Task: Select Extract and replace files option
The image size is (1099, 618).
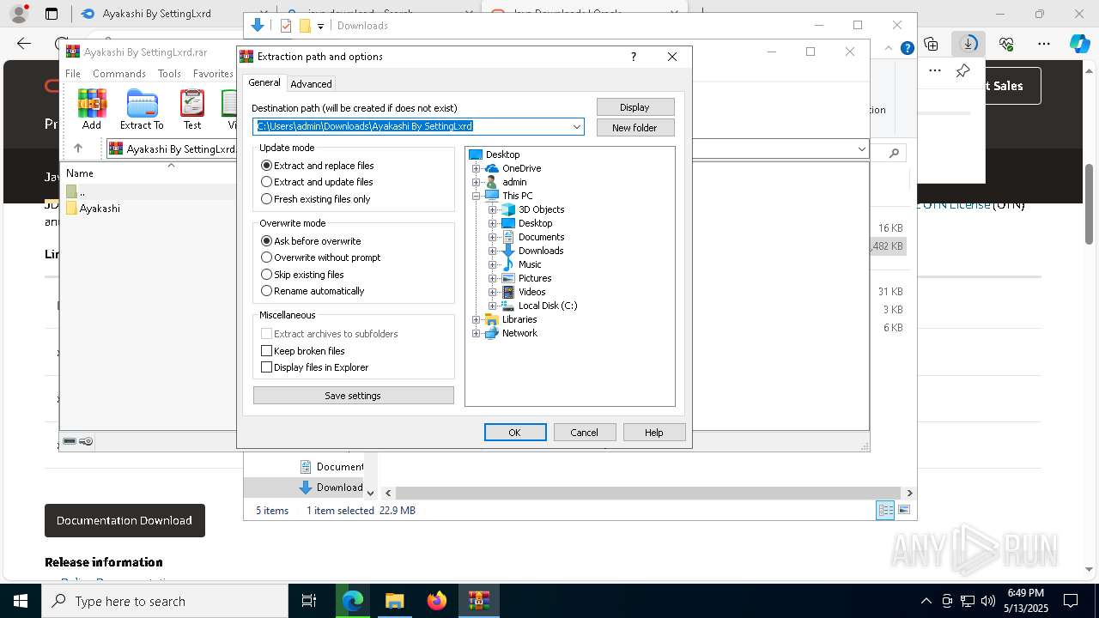Action: pos(318,166)
